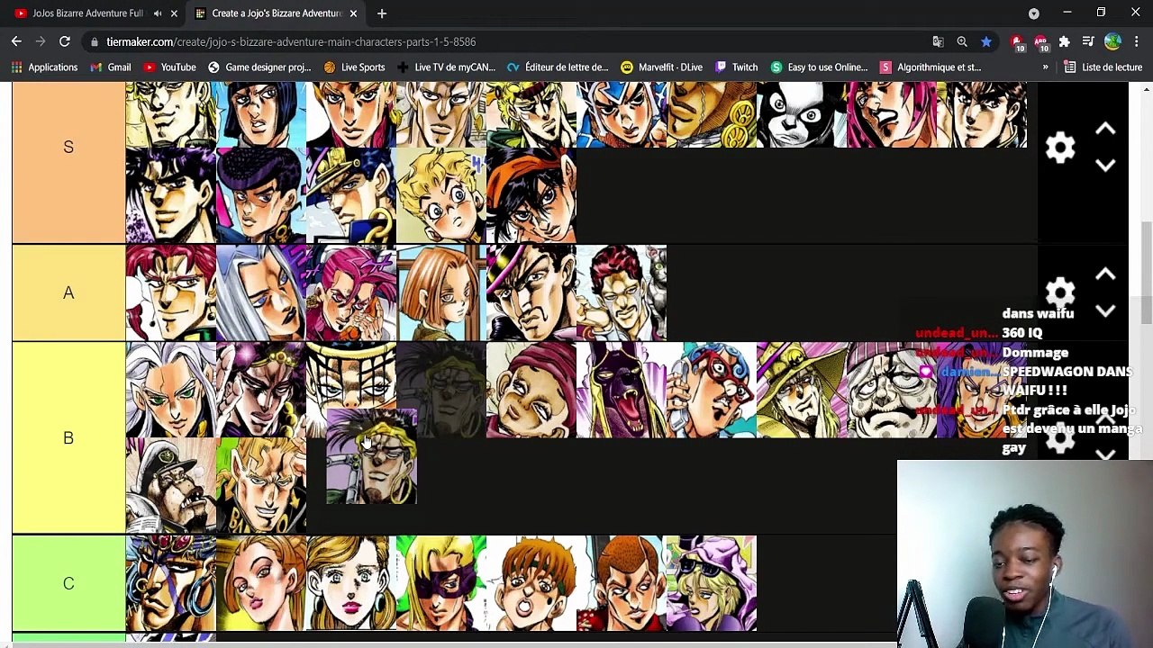The image size is (1153, 648).
Task: Select the fanged dark beast in B tier
Action: [x=622, y=390]
